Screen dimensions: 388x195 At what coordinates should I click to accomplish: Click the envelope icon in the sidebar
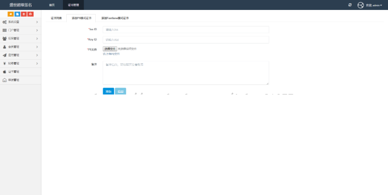(x=4, y=80)
